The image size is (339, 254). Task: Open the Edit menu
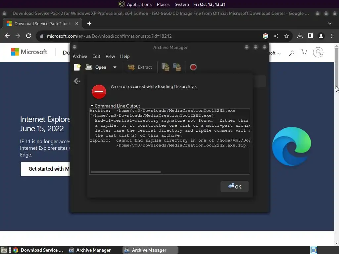pos(96,56)
